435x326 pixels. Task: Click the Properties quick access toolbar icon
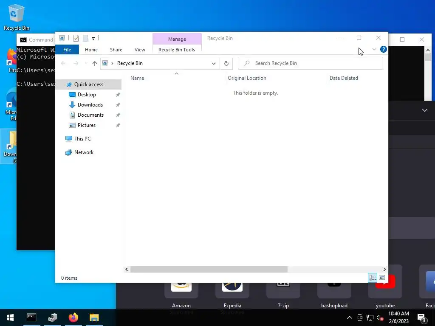click(76, 38)
